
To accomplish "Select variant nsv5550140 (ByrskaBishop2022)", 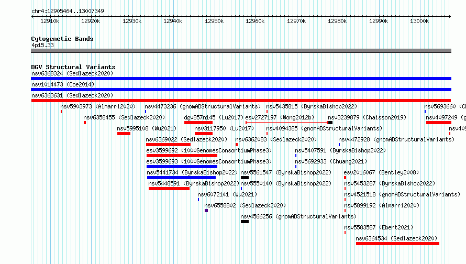I will (286, 183).
